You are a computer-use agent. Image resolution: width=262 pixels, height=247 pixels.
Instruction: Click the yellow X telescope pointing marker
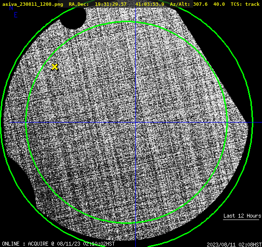click(x=54, y=67)
